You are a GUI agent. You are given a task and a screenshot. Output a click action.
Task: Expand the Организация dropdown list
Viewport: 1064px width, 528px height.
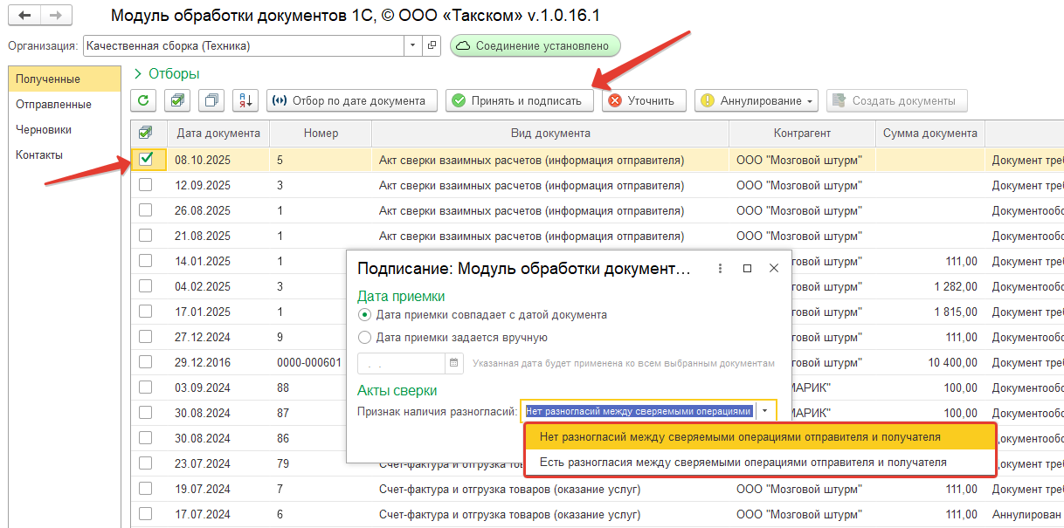pos(411,45)
